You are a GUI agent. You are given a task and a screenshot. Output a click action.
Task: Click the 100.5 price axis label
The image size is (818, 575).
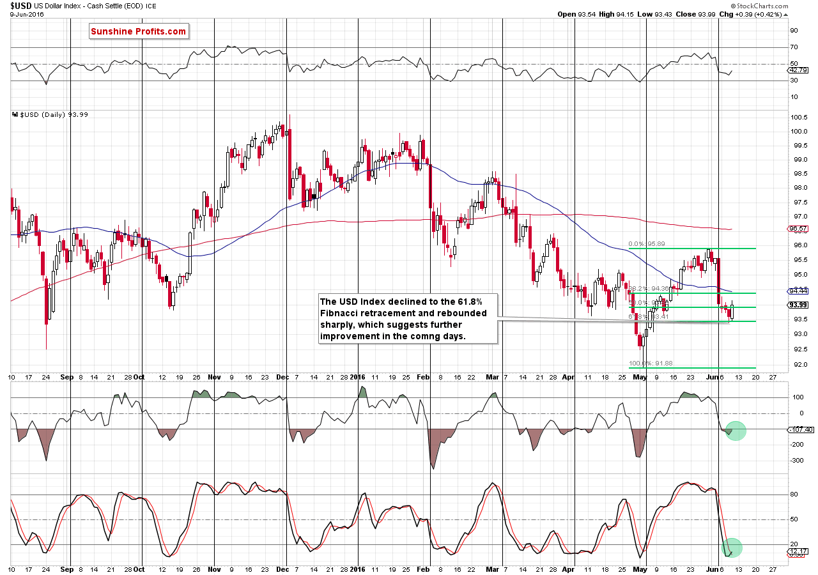pos(799,118)
